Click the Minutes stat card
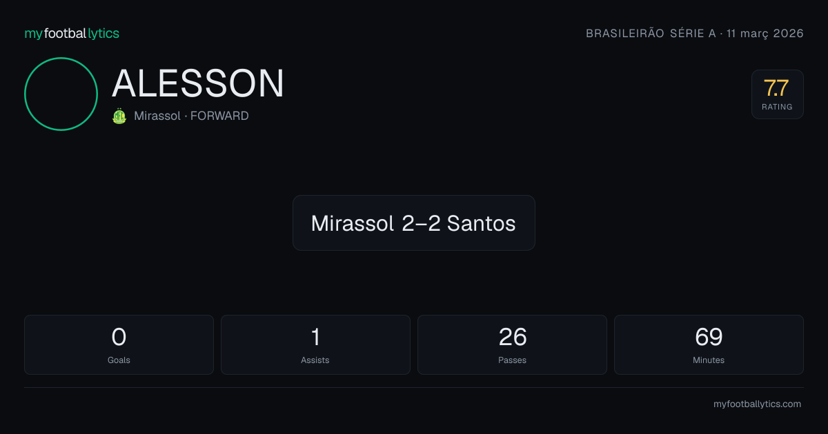Screen dimensions: 828x434 coord(709,344)
